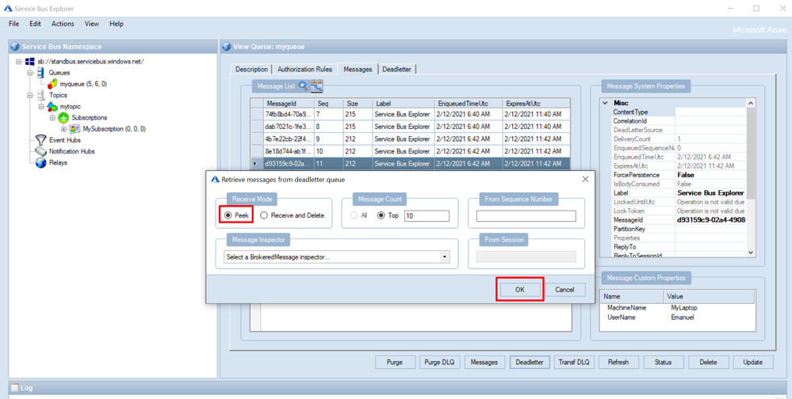The width and height of the screenshot is (792, 399).
Task: Click the Status button
Action: pos(664,362)
